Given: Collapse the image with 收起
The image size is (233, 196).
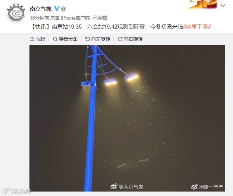Looking at the screenshot, I should click(37, 39).
